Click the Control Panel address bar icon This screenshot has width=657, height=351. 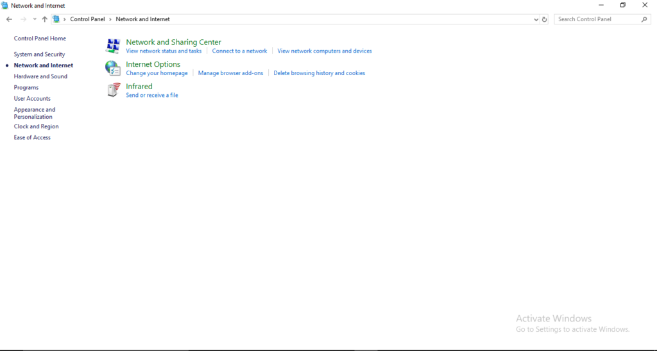(x=56, y=19)
